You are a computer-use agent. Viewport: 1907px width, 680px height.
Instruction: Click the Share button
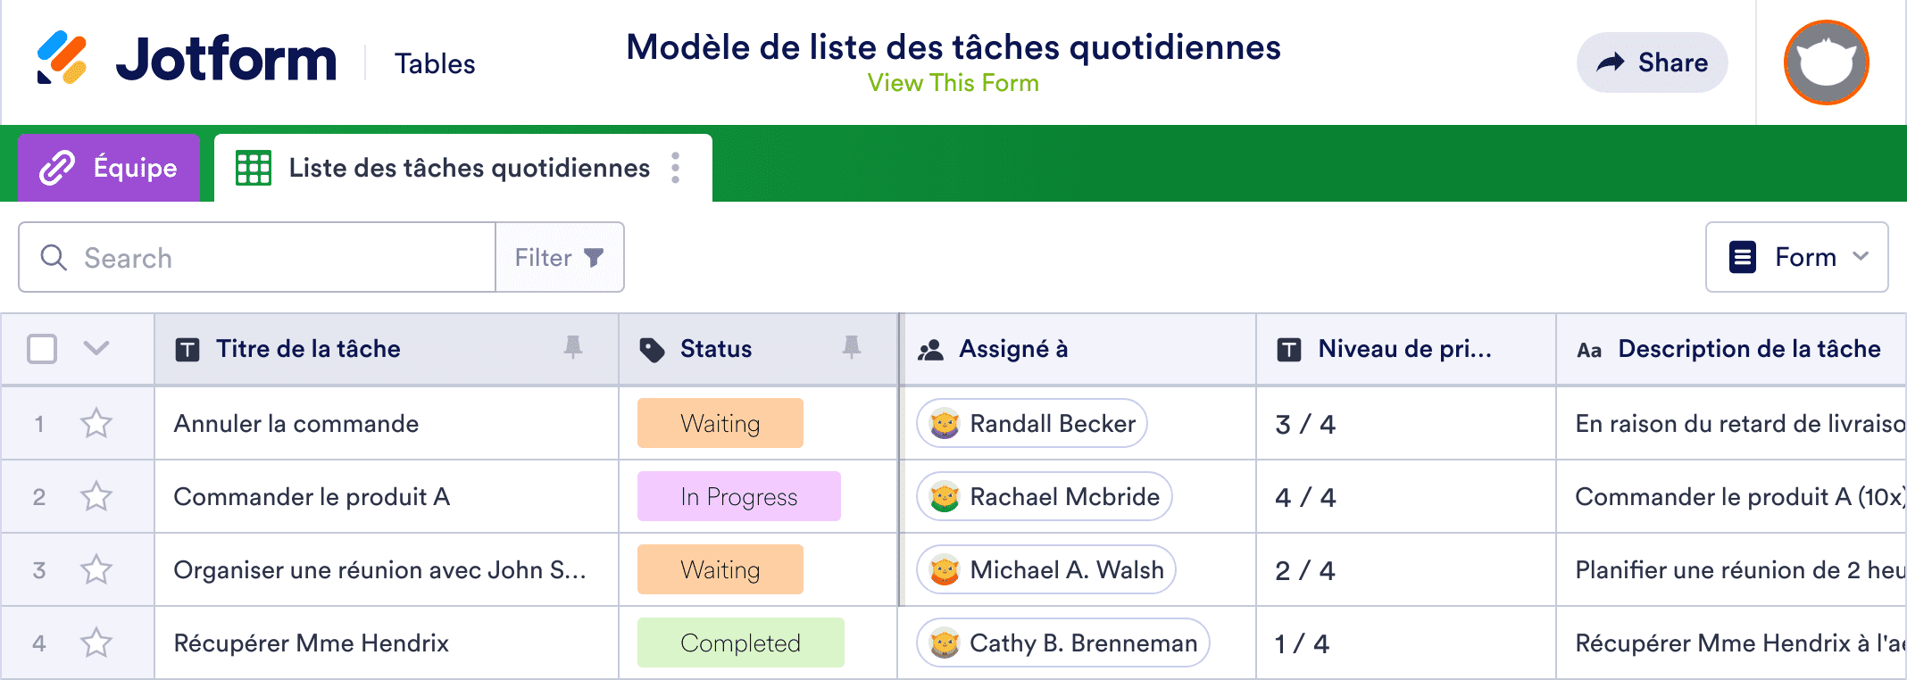1652,62
